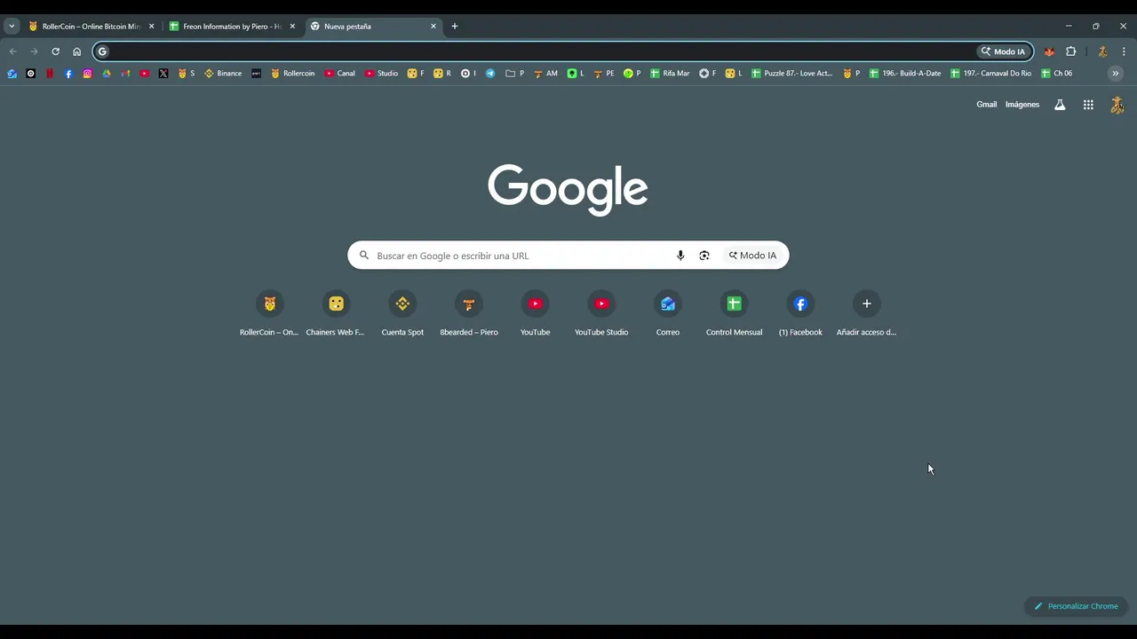Open the RollerCoin shortcut tile
Image resolution: width=1137 pixels, height=639 pixels.
coord(269,314)
